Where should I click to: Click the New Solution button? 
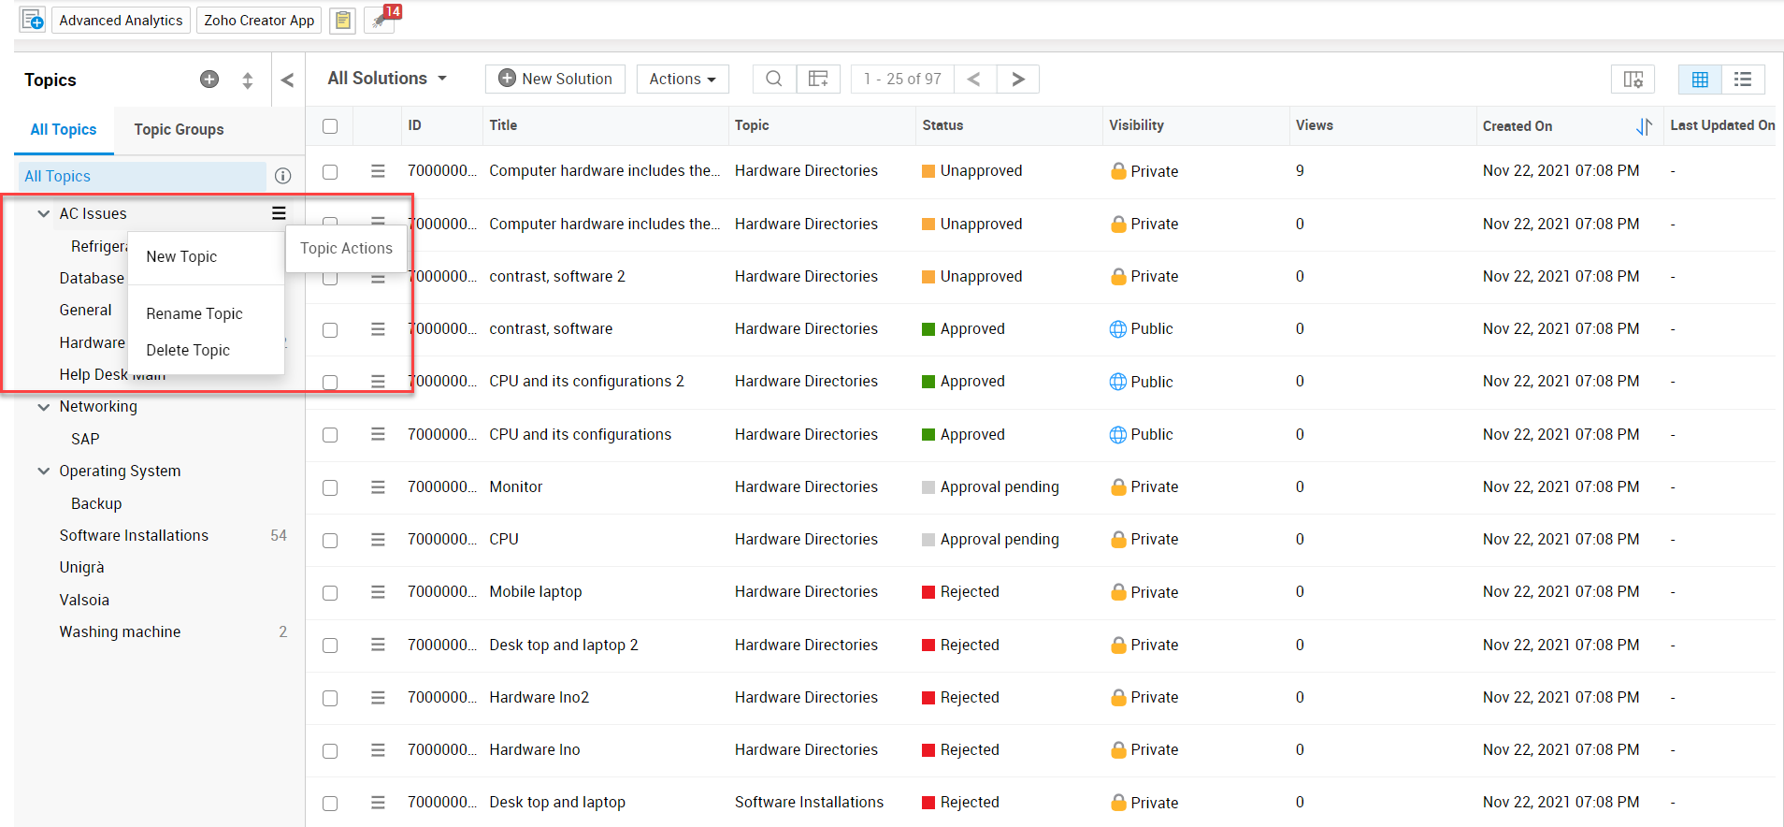(555, 80)
